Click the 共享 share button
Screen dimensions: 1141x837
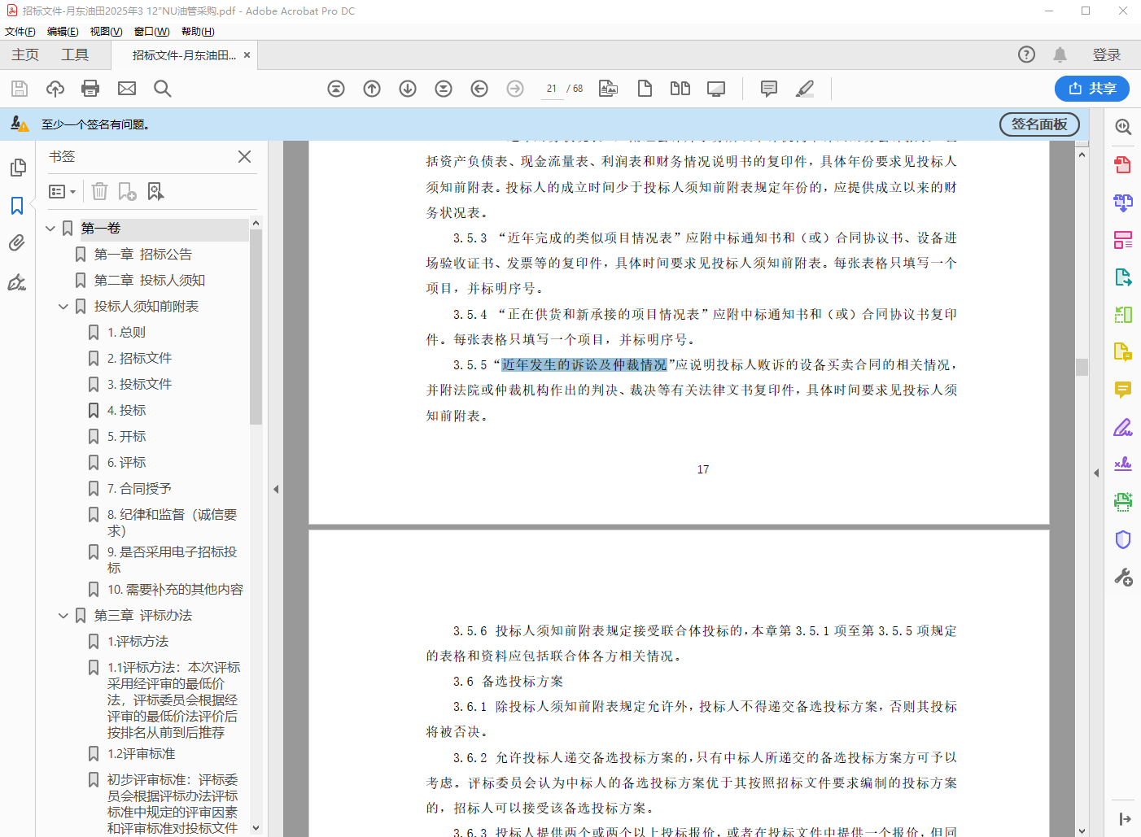(x=1092, y=89)
